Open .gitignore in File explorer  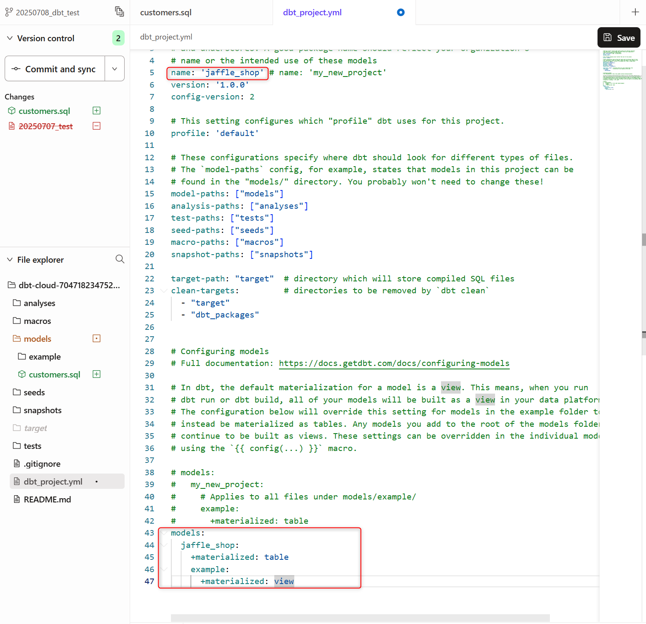coord(42,464)
